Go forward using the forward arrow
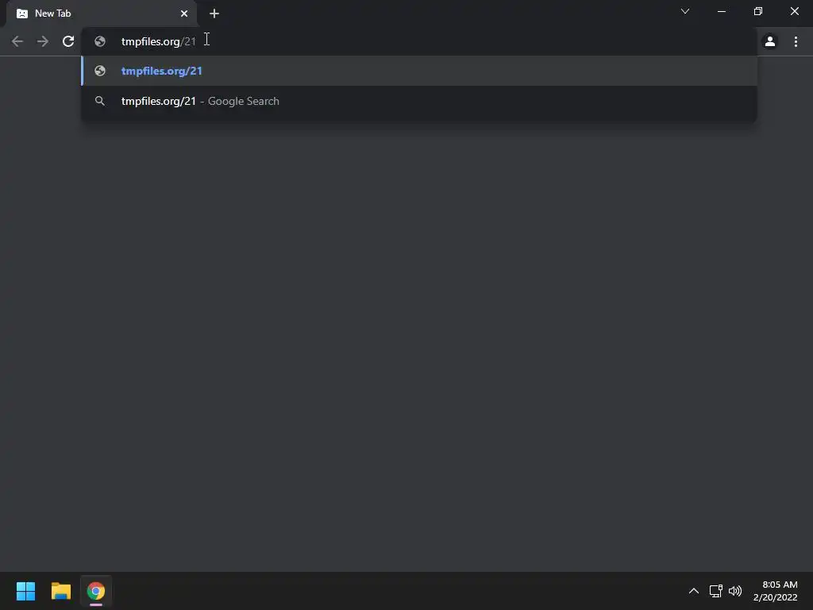The image size is (813, 610). 43,41
